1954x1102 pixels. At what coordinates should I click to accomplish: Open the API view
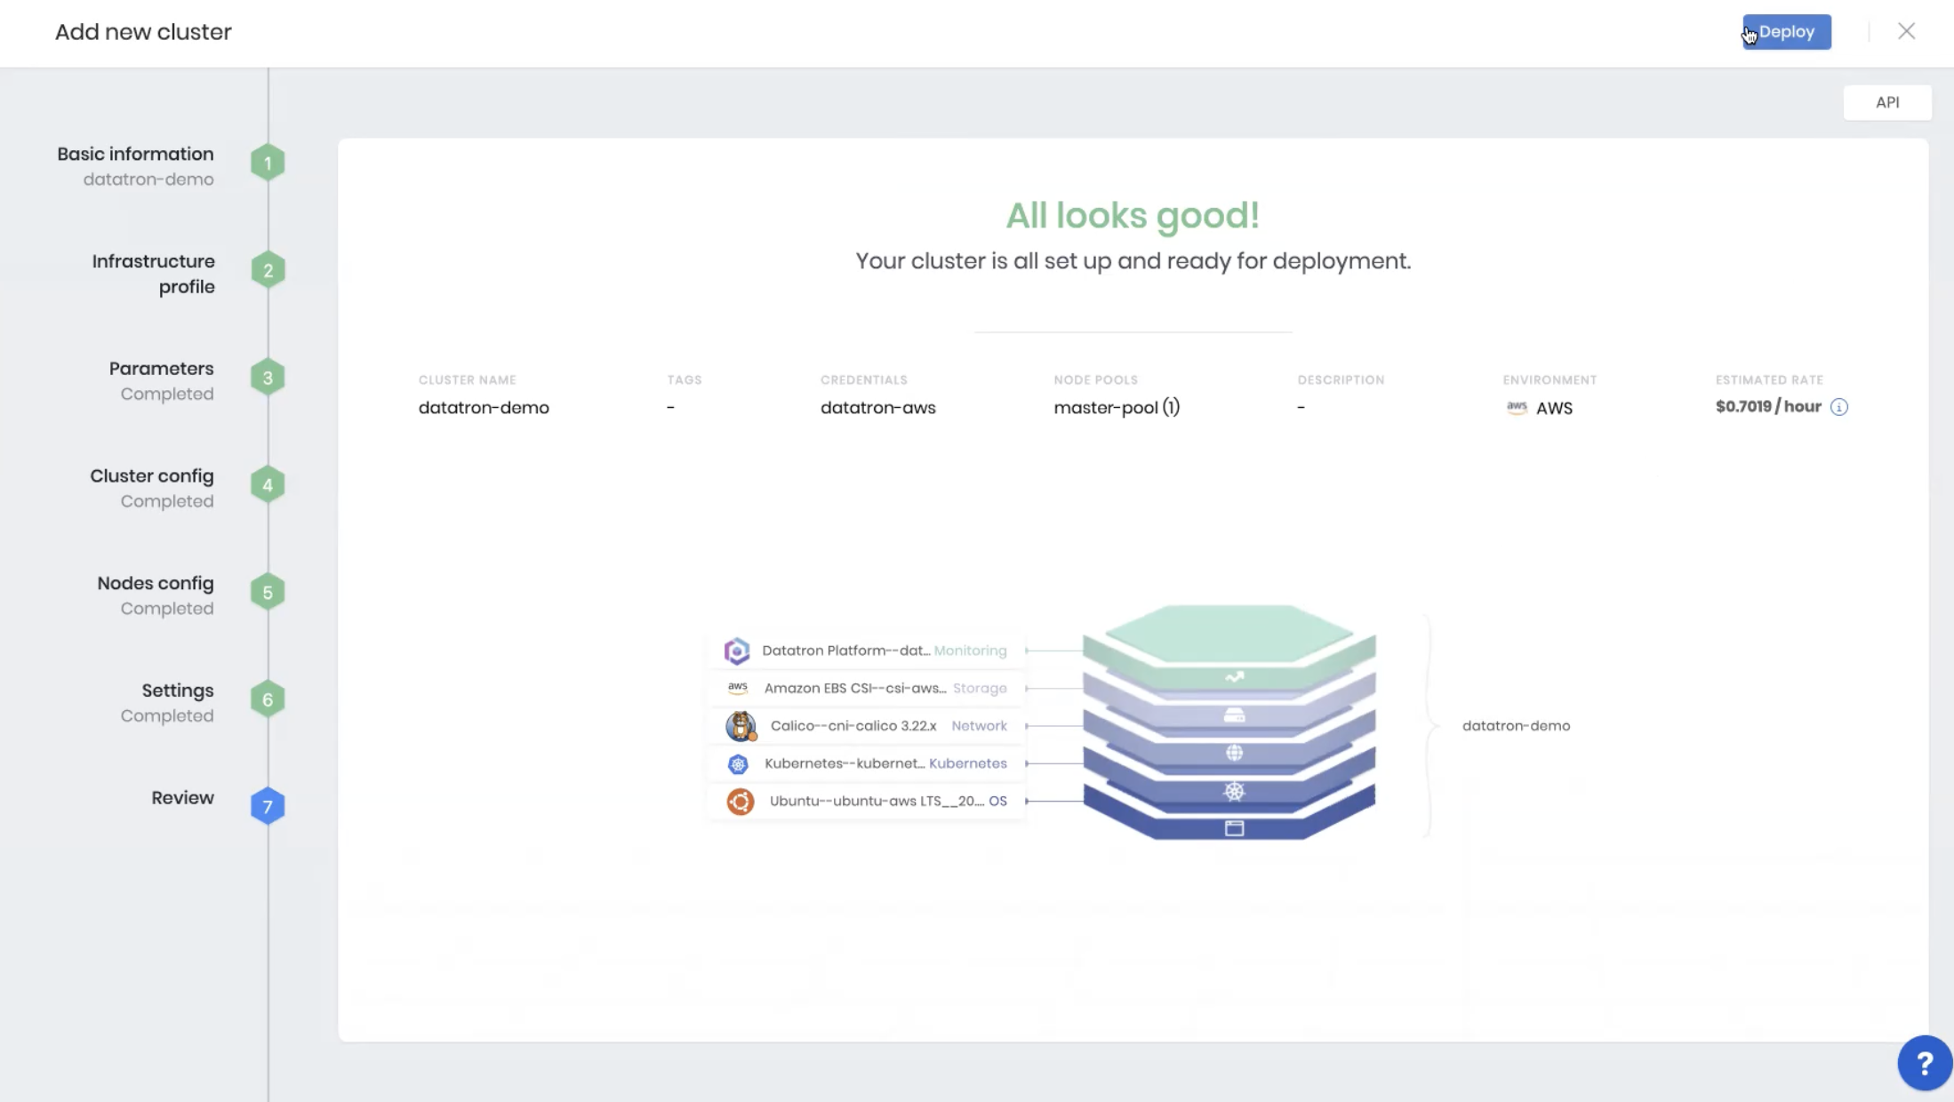coord(1886,102)
